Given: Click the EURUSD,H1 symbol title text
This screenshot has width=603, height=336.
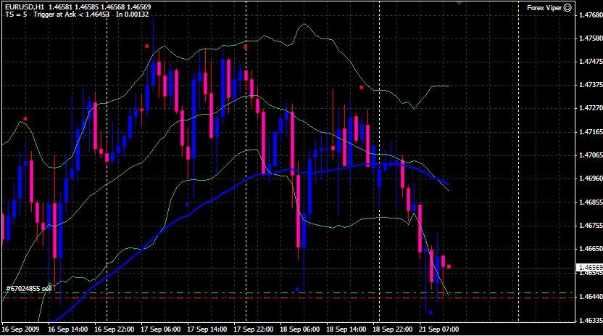Looking at the screenshot, I should pos(24,7).
